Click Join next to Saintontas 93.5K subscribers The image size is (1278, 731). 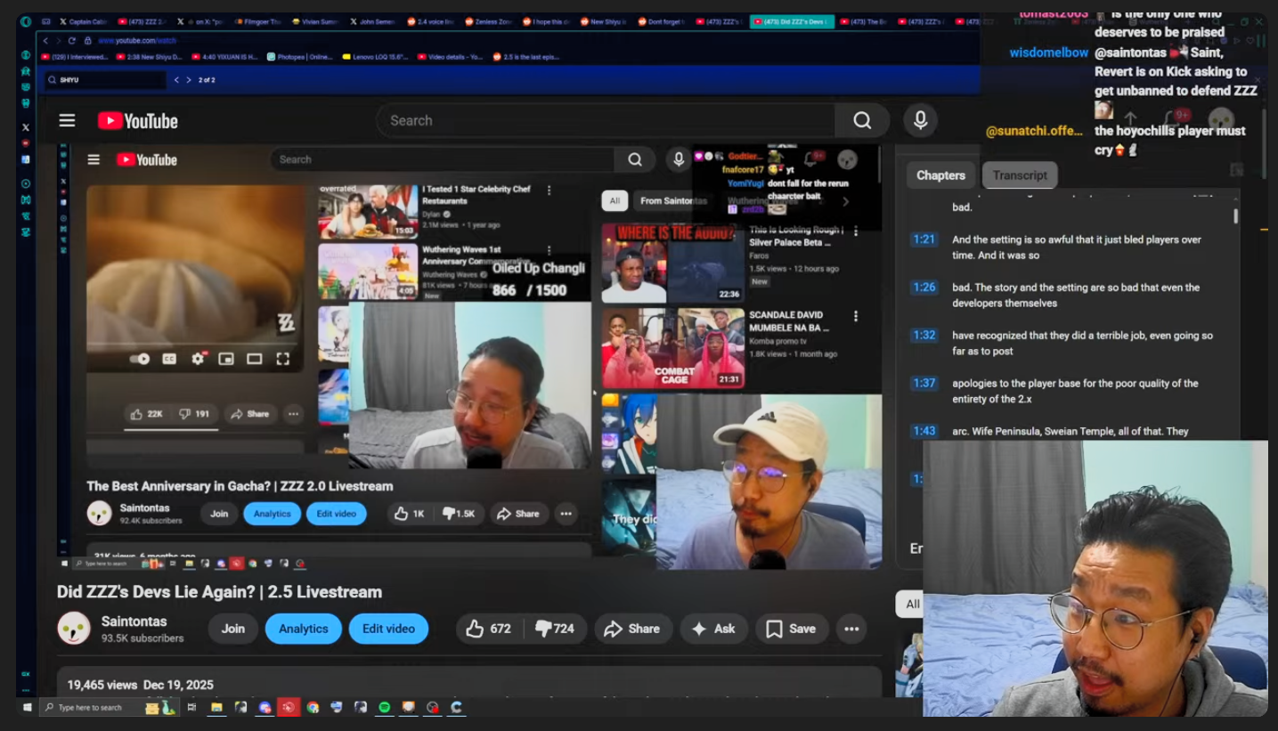233,629
